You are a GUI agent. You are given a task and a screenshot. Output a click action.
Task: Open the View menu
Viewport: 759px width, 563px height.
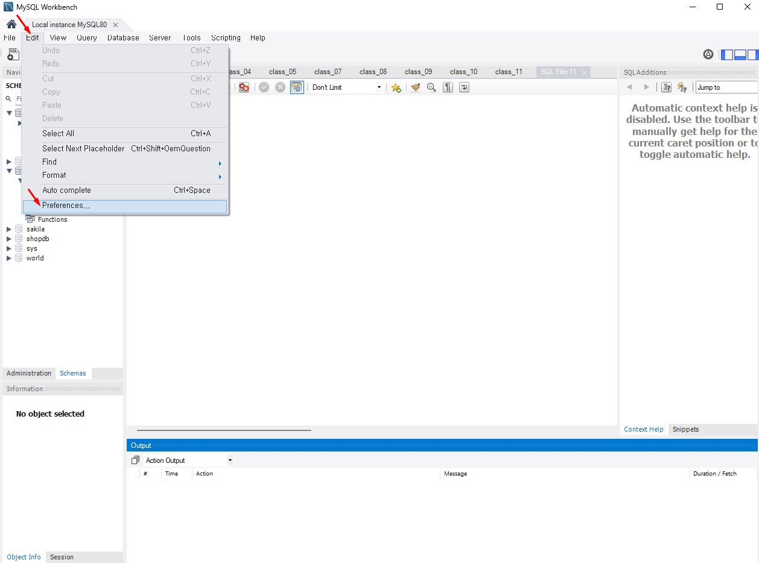point(59,38)
